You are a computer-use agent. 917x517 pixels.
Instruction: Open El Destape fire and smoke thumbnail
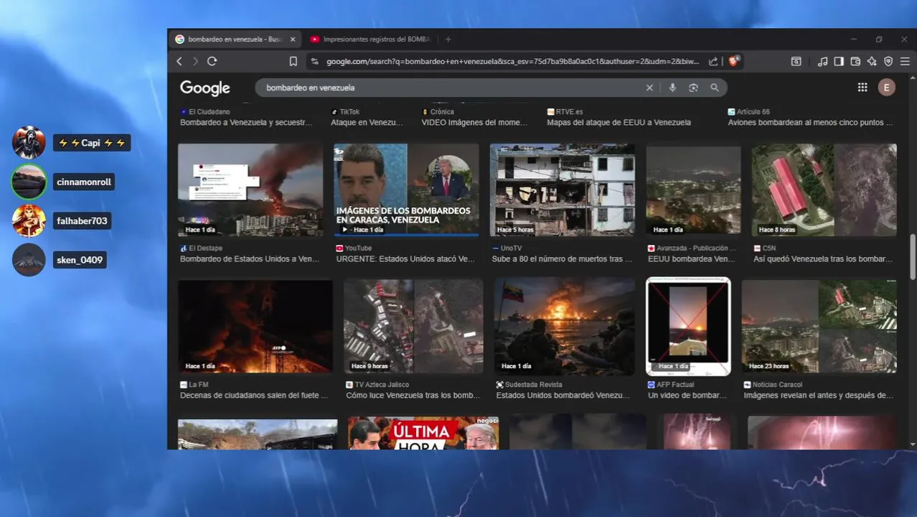click(250, 190)
